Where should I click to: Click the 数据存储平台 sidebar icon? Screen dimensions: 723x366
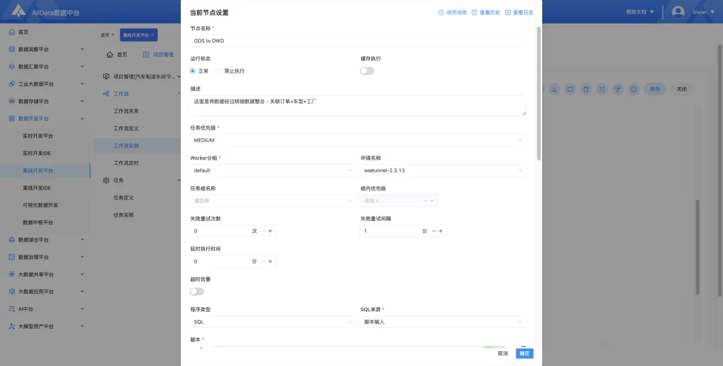tap(12, 101)
